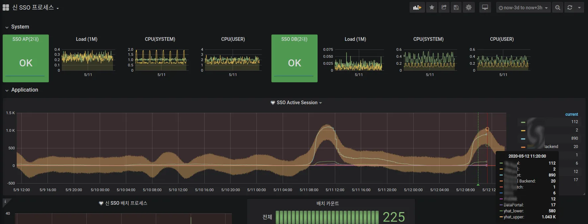This screenshot has height=224, width=588.
Task: Cycle view mode with the monitor icon
Action: tap(485, 7)
